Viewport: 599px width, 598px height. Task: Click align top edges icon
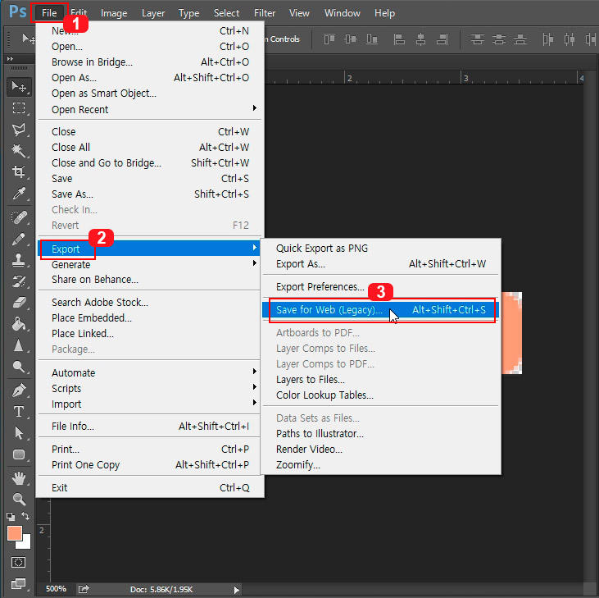(329, 39)
